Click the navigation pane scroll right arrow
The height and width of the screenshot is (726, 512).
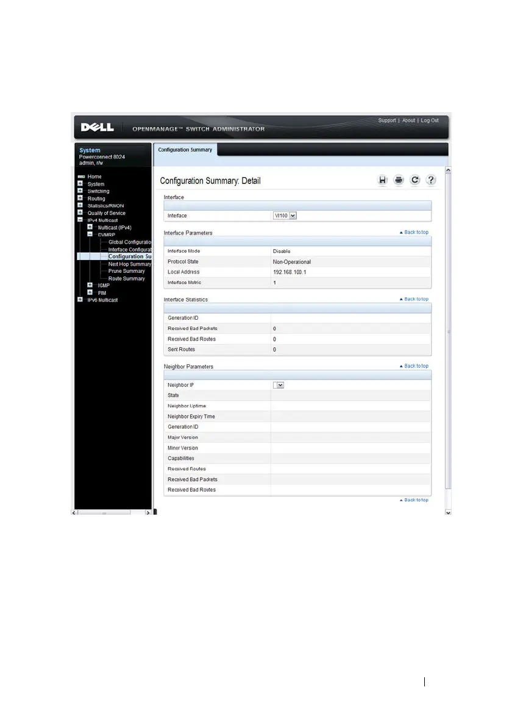[x=148, y=513]
